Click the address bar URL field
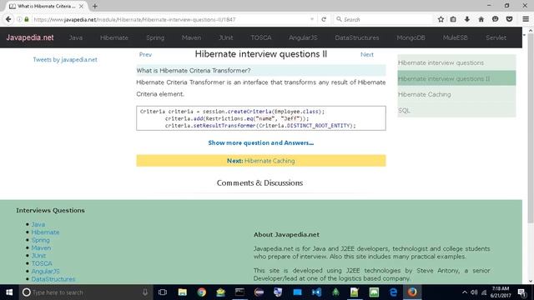Image resolution: width=534 pixels, height=300 pixels. (x=170, y=19)
